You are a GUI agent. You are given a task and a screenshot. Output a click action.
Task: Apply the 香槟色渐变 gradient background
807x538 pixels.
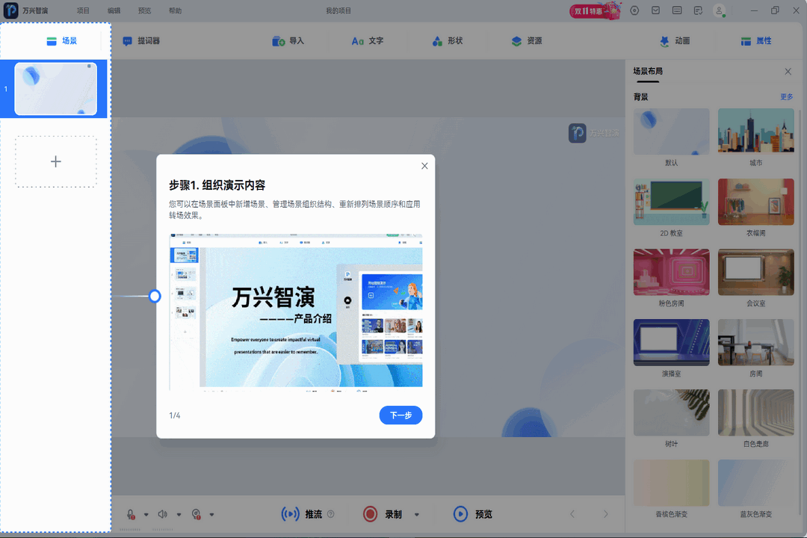coord(672,483)
